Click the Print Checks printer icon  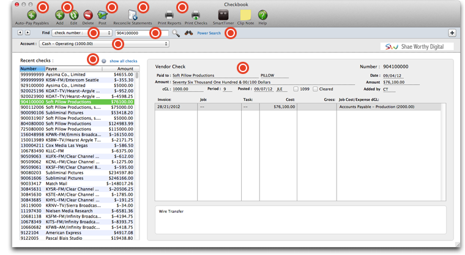196,15
